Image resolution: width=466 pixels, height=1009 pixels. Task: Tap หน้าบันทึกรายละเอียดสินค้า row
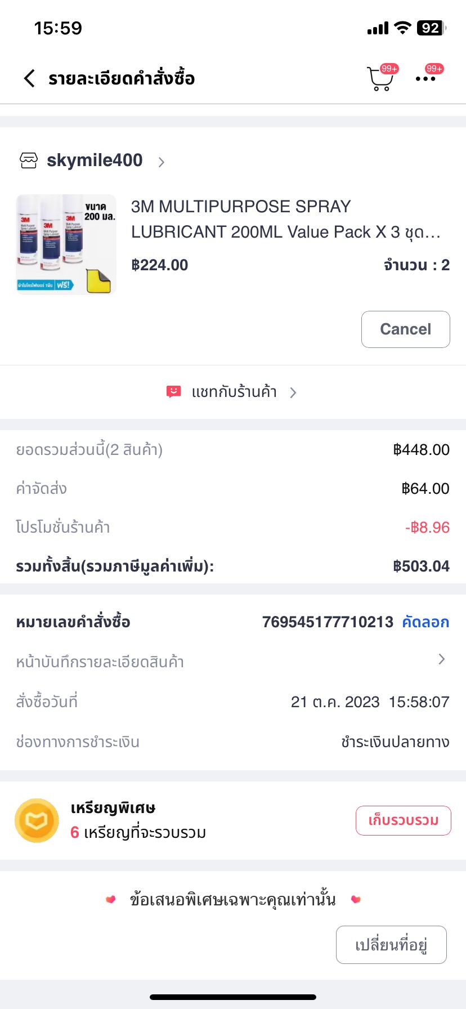[x=100, y=662]
